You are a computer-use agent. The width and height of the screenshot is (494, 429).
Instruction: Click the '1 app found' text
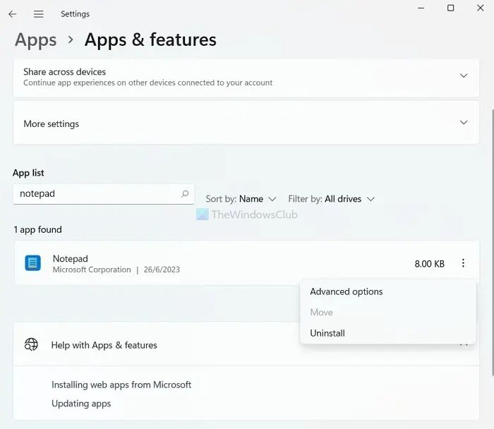click(37, 229)
